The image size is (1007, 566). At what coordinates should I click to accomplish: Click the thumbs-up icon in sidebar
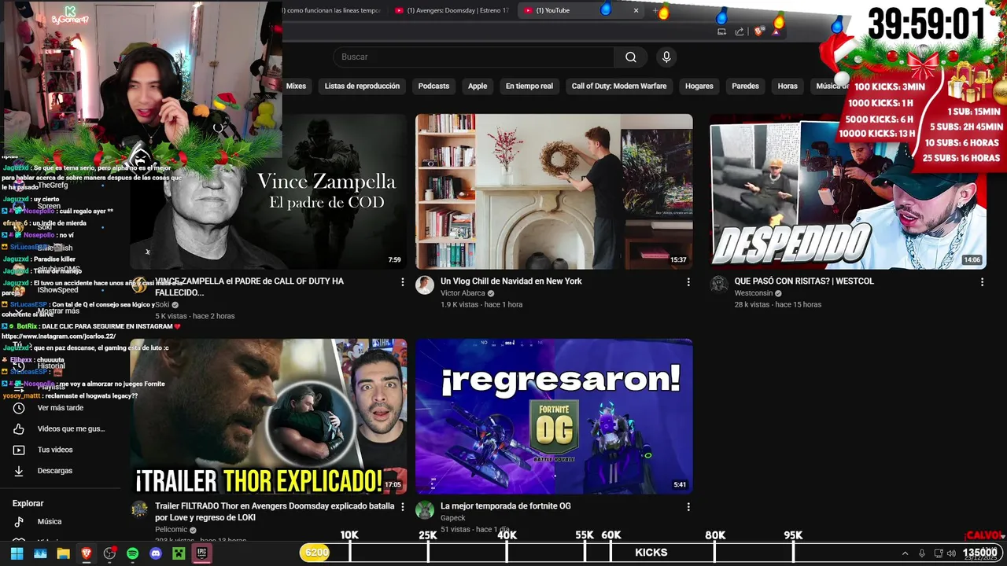pos(19,429)
